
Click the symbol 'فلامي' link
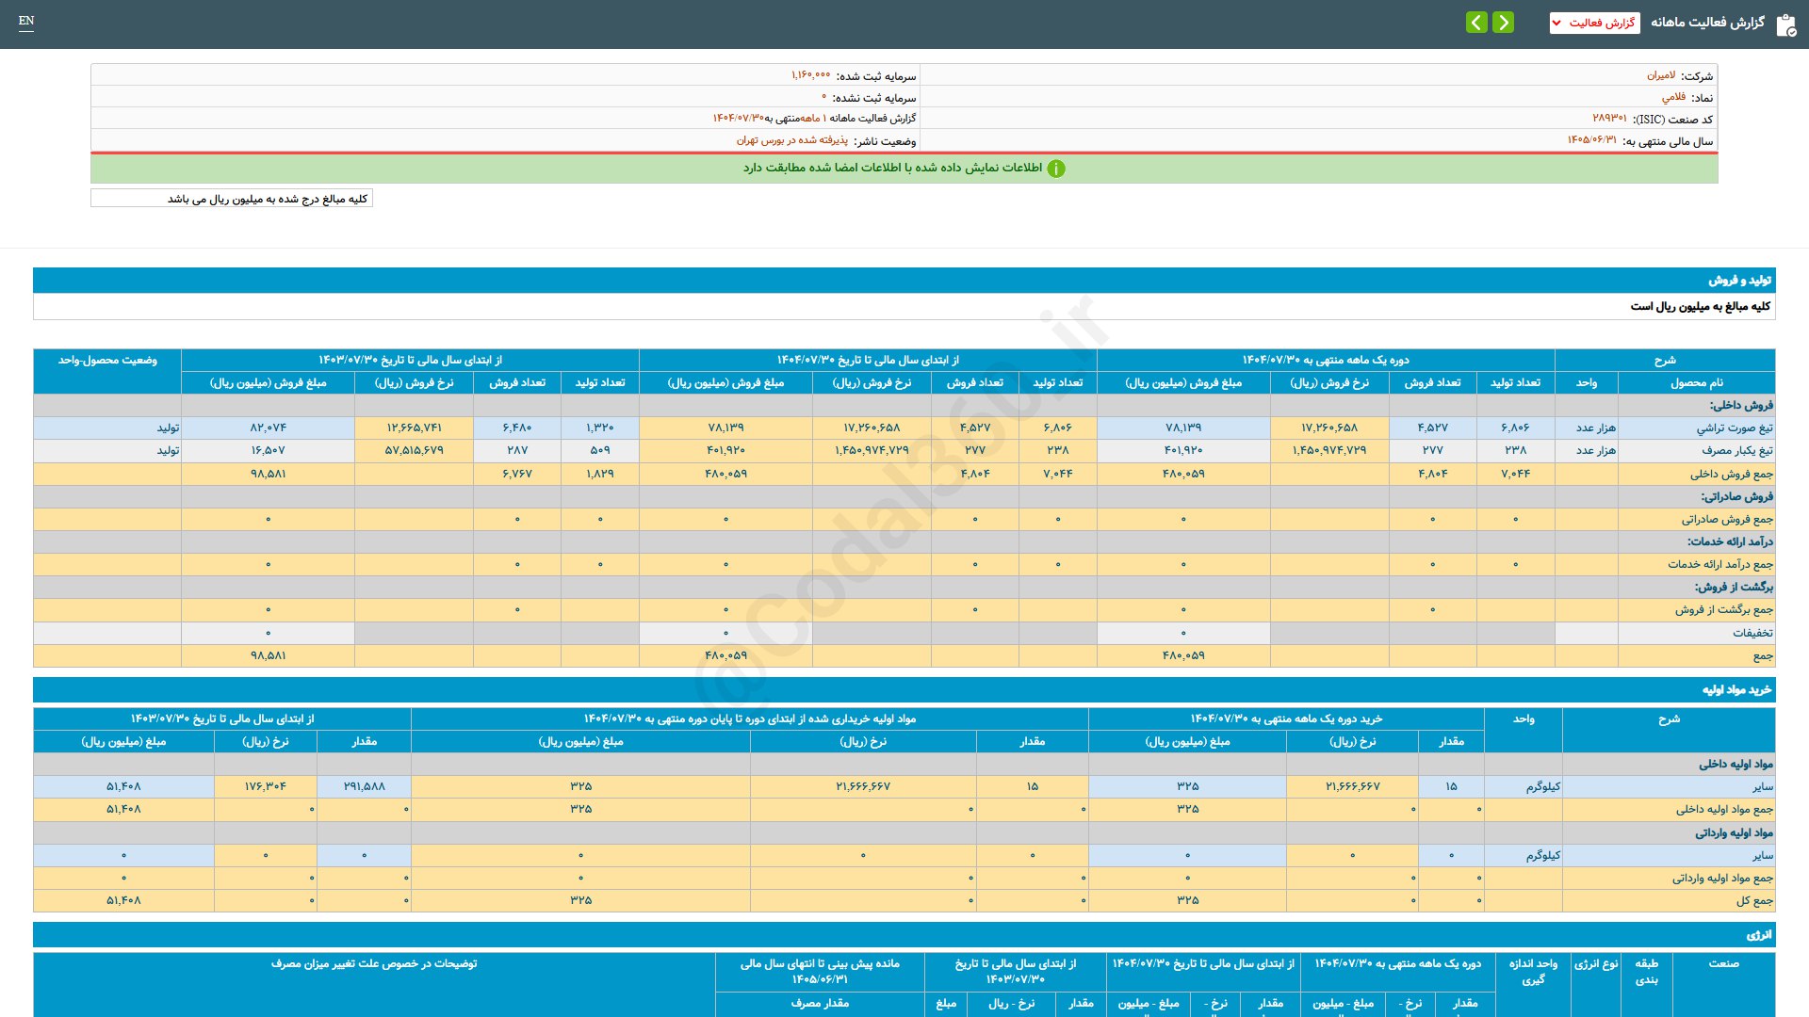click(x=1672, y=97)
